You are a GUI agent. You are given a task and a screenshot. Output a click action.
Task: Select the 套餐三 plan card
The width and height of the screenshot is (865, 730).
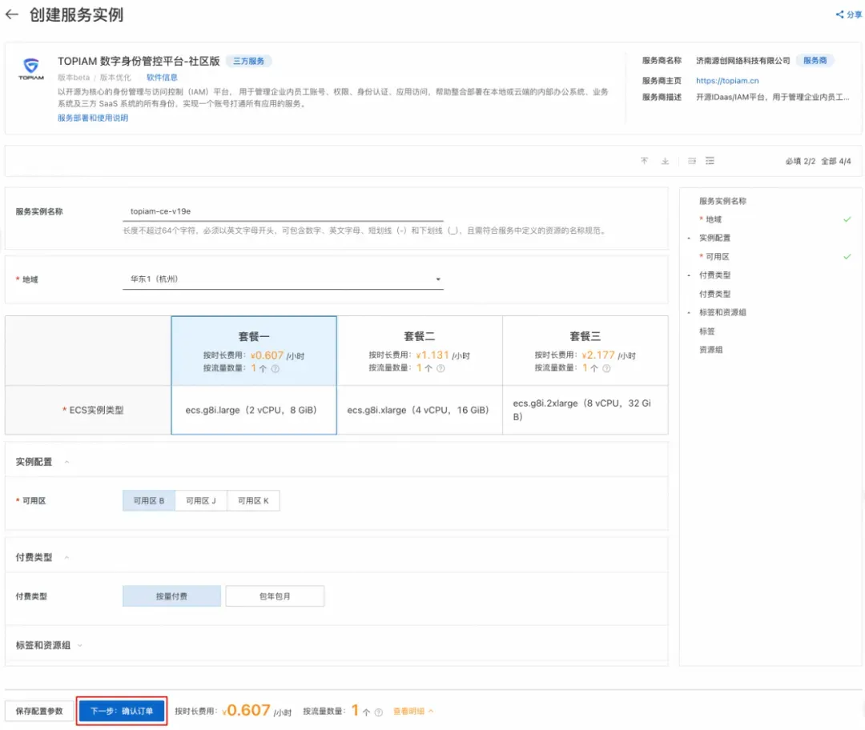(585, 351)
